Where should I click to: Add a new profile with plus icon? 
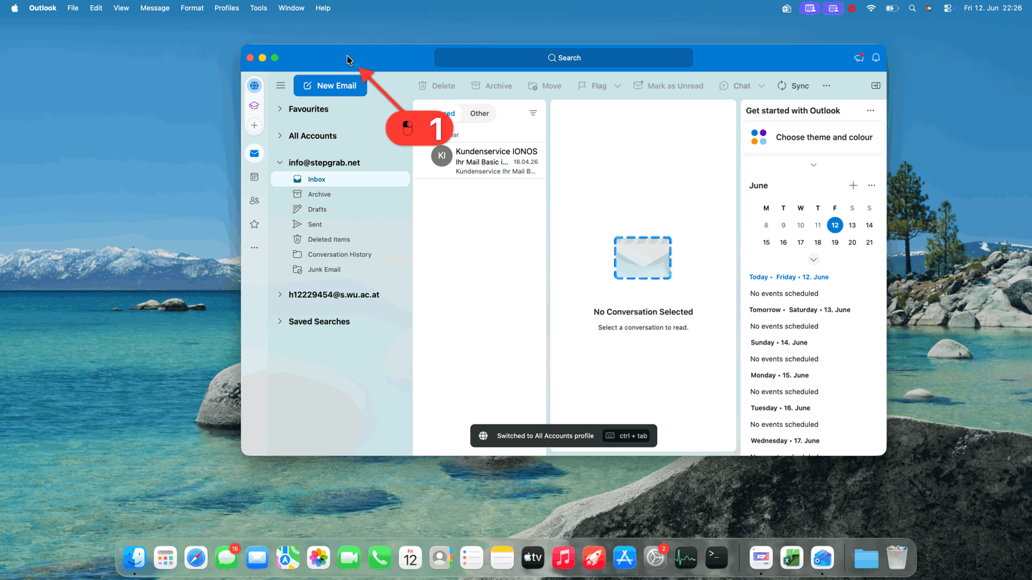tap(254, 125)
